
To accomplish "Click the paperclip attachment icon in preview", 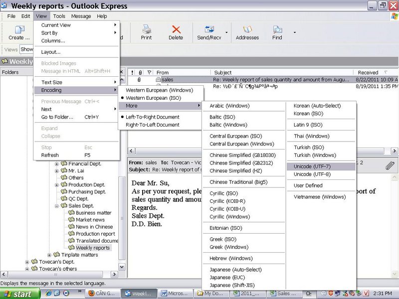I will (390, 166).
